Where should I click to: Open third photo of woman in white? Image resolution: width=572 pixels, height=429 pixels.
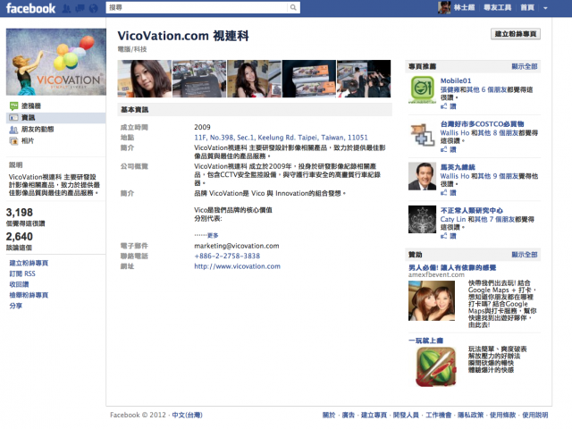pos(254,79)
